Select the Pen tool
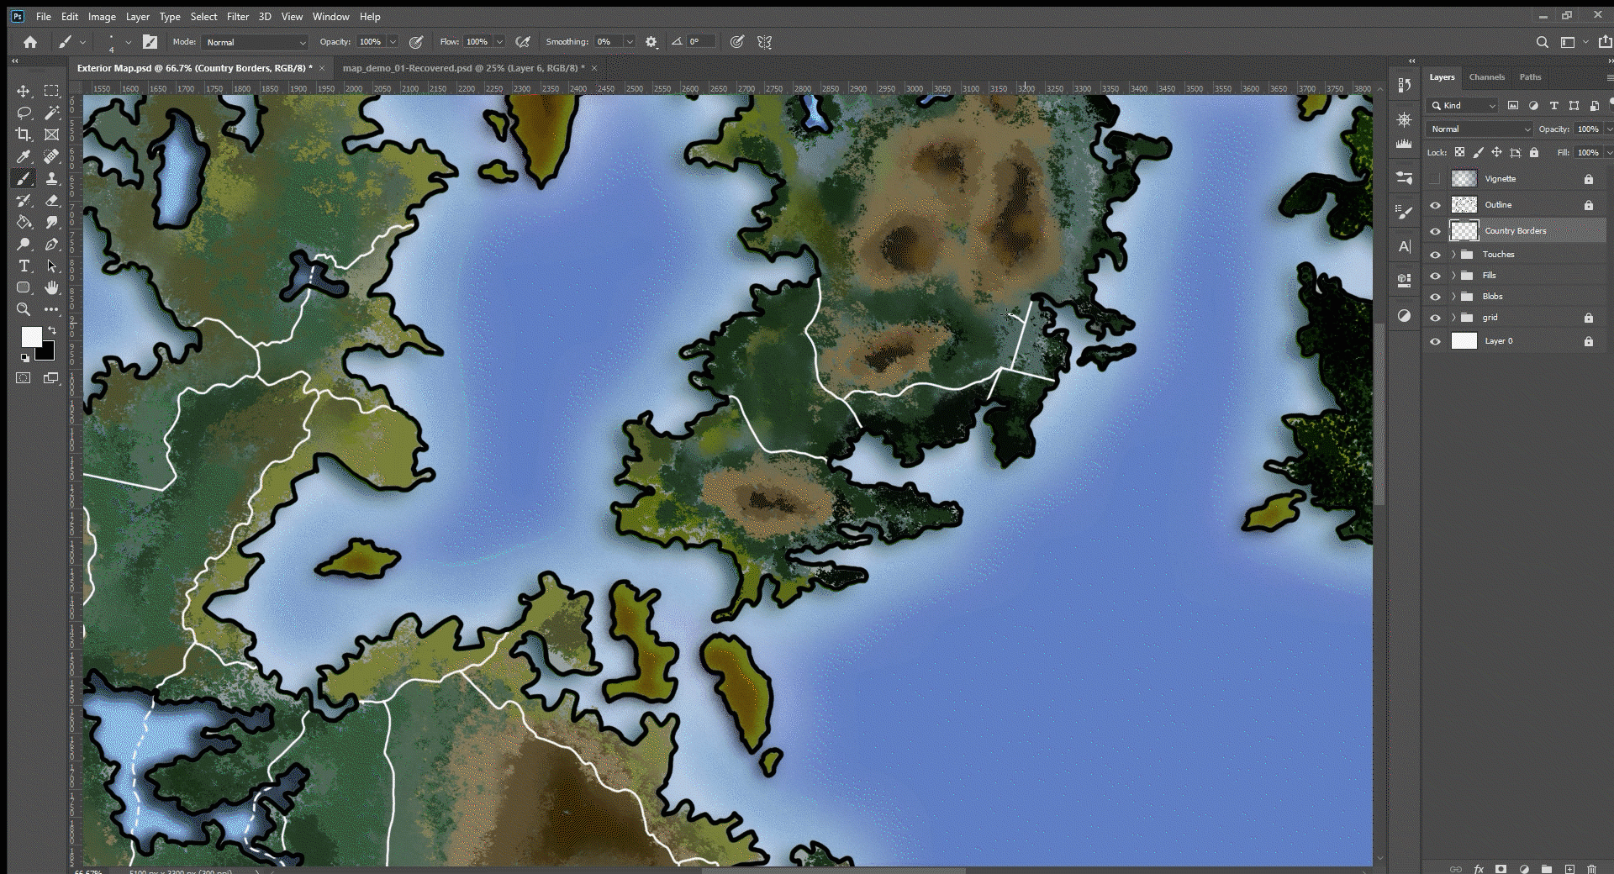Screen dimensions: 1614x874 51,244
